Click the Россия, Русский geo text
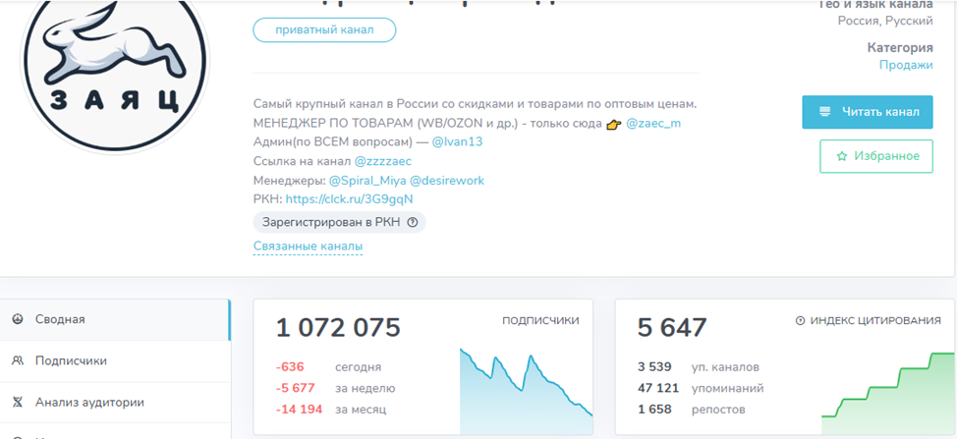957x439 pixels. point(885,21)
